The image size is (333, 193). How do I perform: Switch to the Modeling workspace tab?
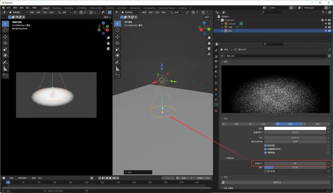tap(56, 8)
